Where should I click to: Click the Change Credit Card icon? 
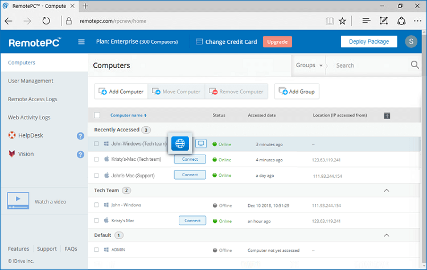pyautogui.click(x=199, y=41)
